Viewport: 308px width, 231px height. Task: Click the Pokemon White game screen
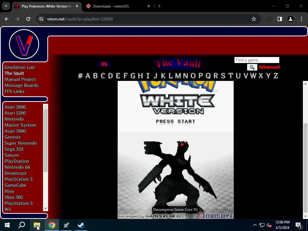pyautogui.click(x=176, y=150)
